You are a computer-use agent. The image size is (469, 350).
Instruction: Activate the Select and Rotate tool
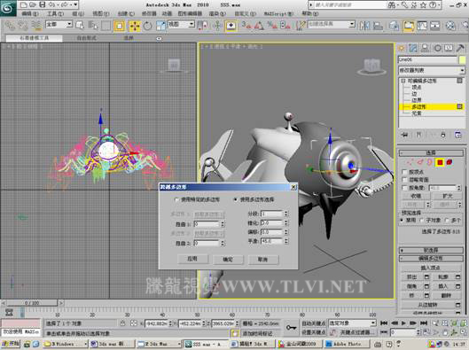pos(147,26)
